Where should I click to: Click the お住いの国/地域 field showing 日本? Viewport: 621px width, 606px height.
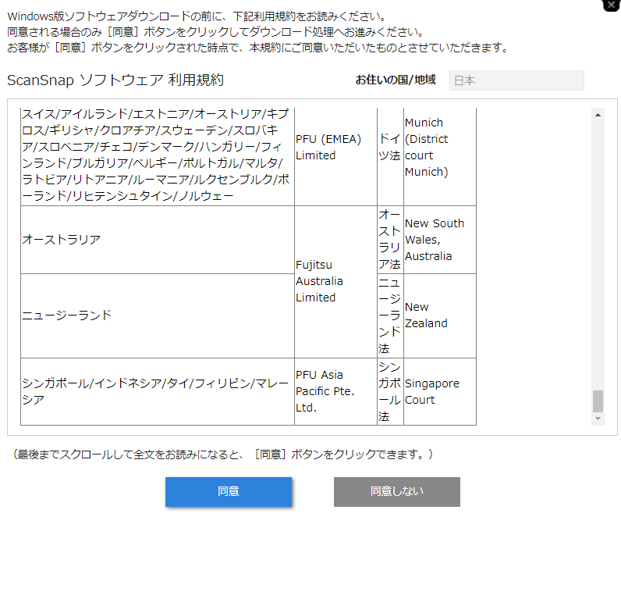pos(516,80)
